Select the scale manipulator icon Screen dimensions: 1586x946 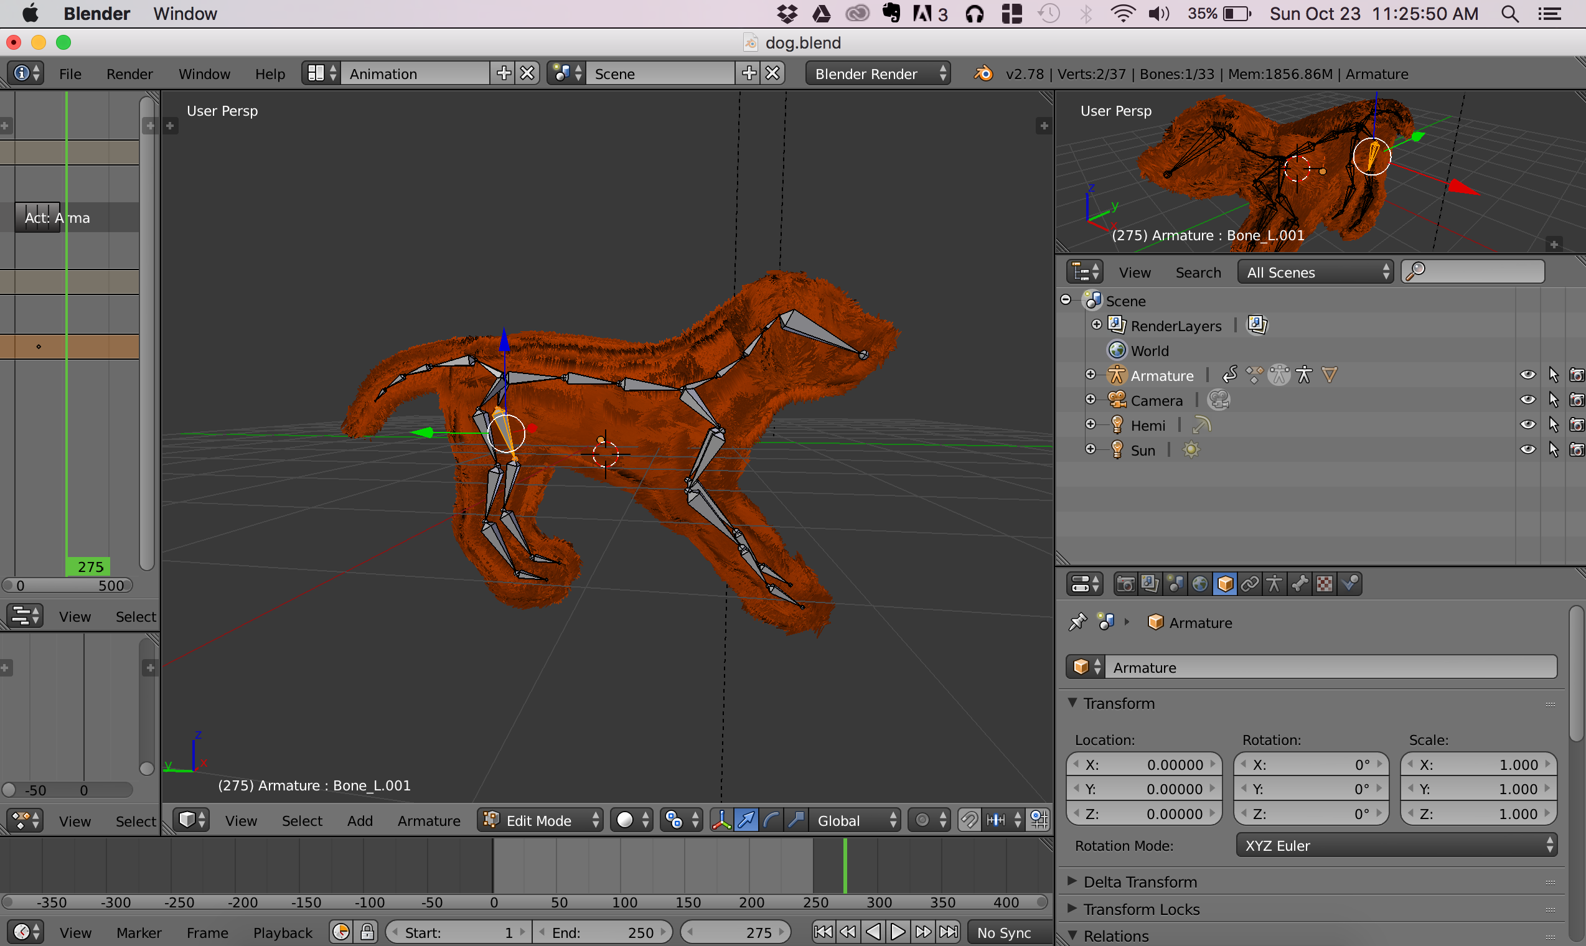tap(796, 820)
